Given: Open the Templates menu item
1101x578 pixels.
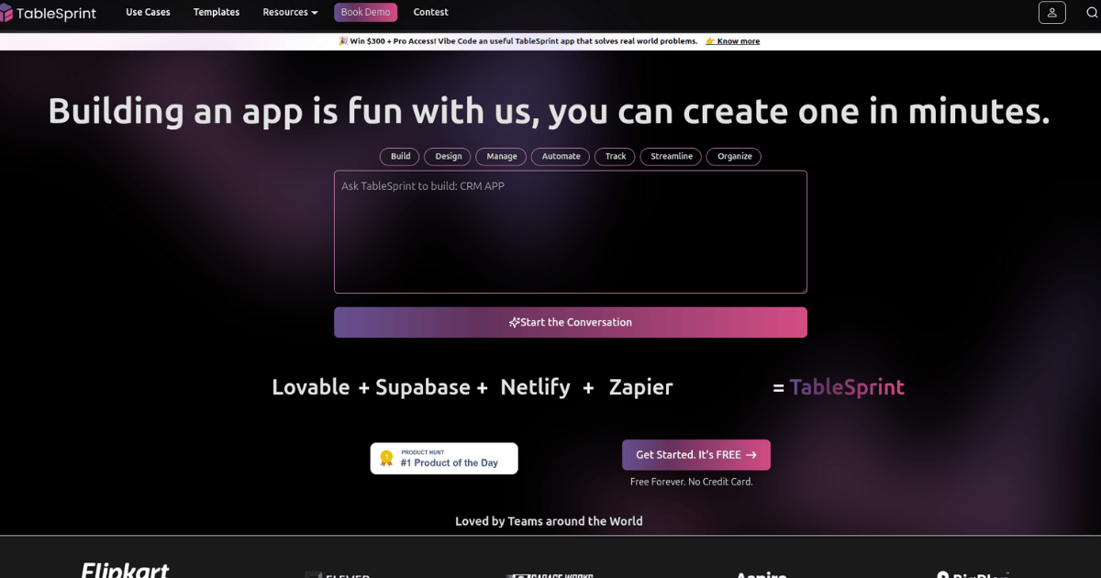Looking at the screenshot, I should [216, 12].
